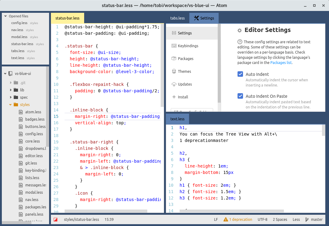Switch to the tabs.less tab
Screen dimensions: 329x226
(177, 18)
